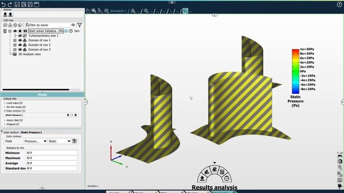Expand the Iso-line range (0) section

[5, 107]
